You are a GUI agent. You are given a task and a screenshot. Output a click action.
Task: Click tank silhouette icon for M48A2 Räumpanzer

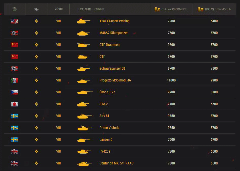[x=83, y=33]
